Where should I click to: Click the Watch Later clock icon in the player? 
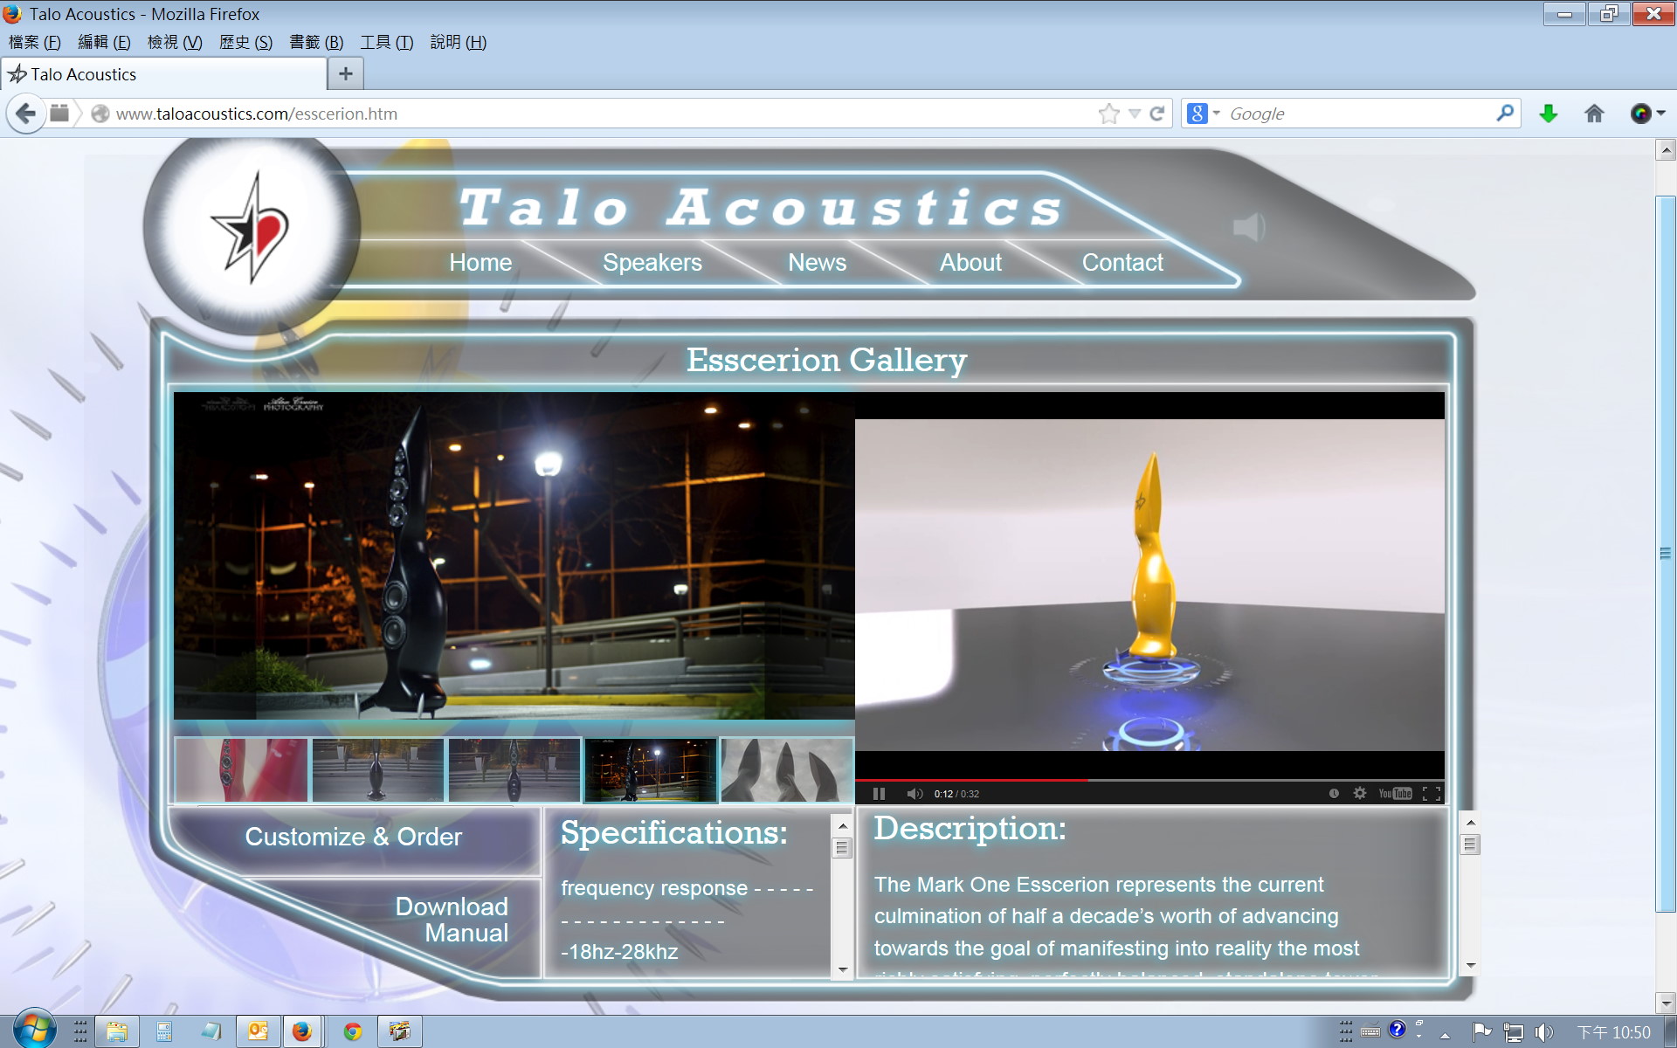coord(1334,794)
